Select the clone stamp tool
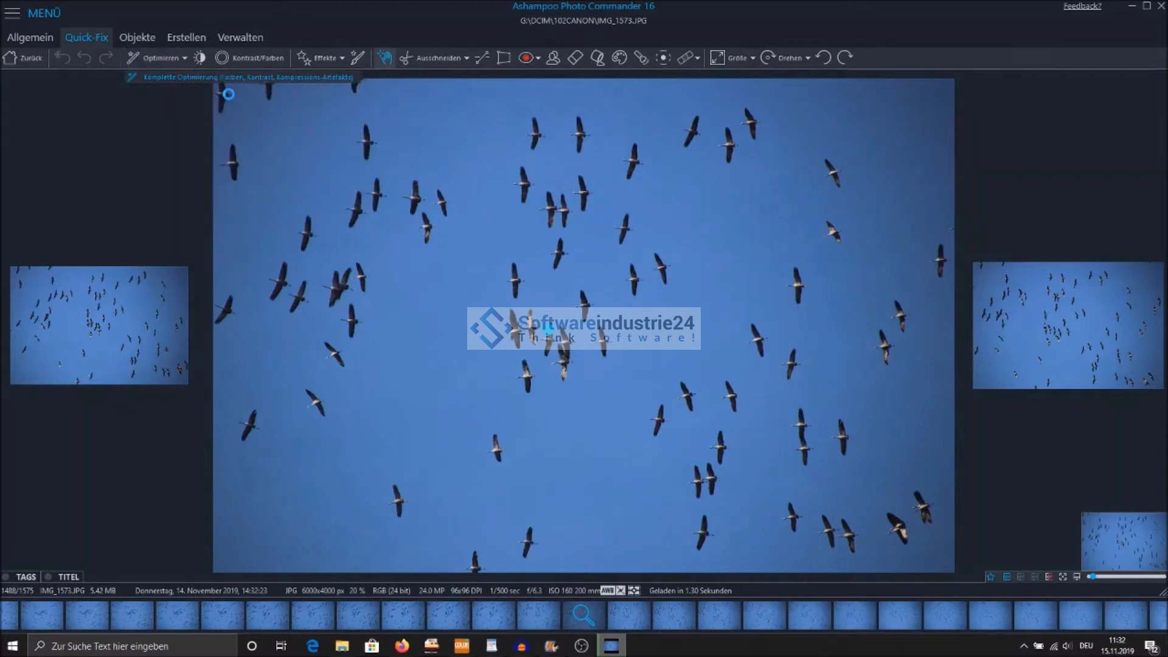The image size is (1168, 657). [x=553, y=58]
